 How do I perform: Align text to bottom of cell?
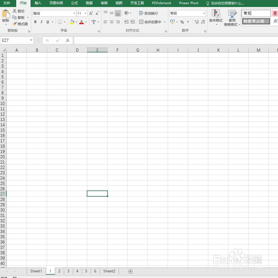pyautogui.click(x=118, y=13)
